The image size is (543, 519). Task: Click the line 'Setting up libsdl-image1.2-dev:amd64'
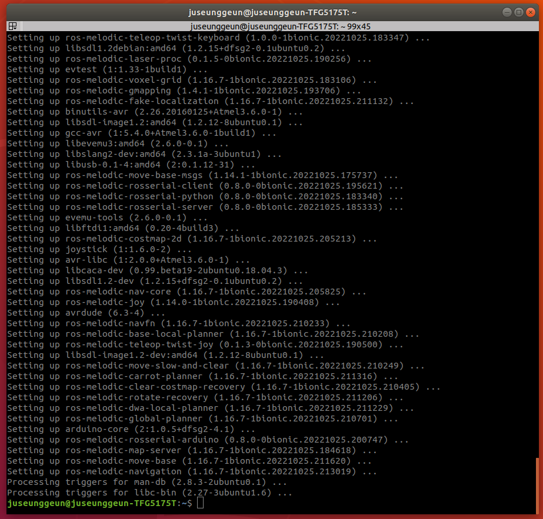(x=165, y=356)
